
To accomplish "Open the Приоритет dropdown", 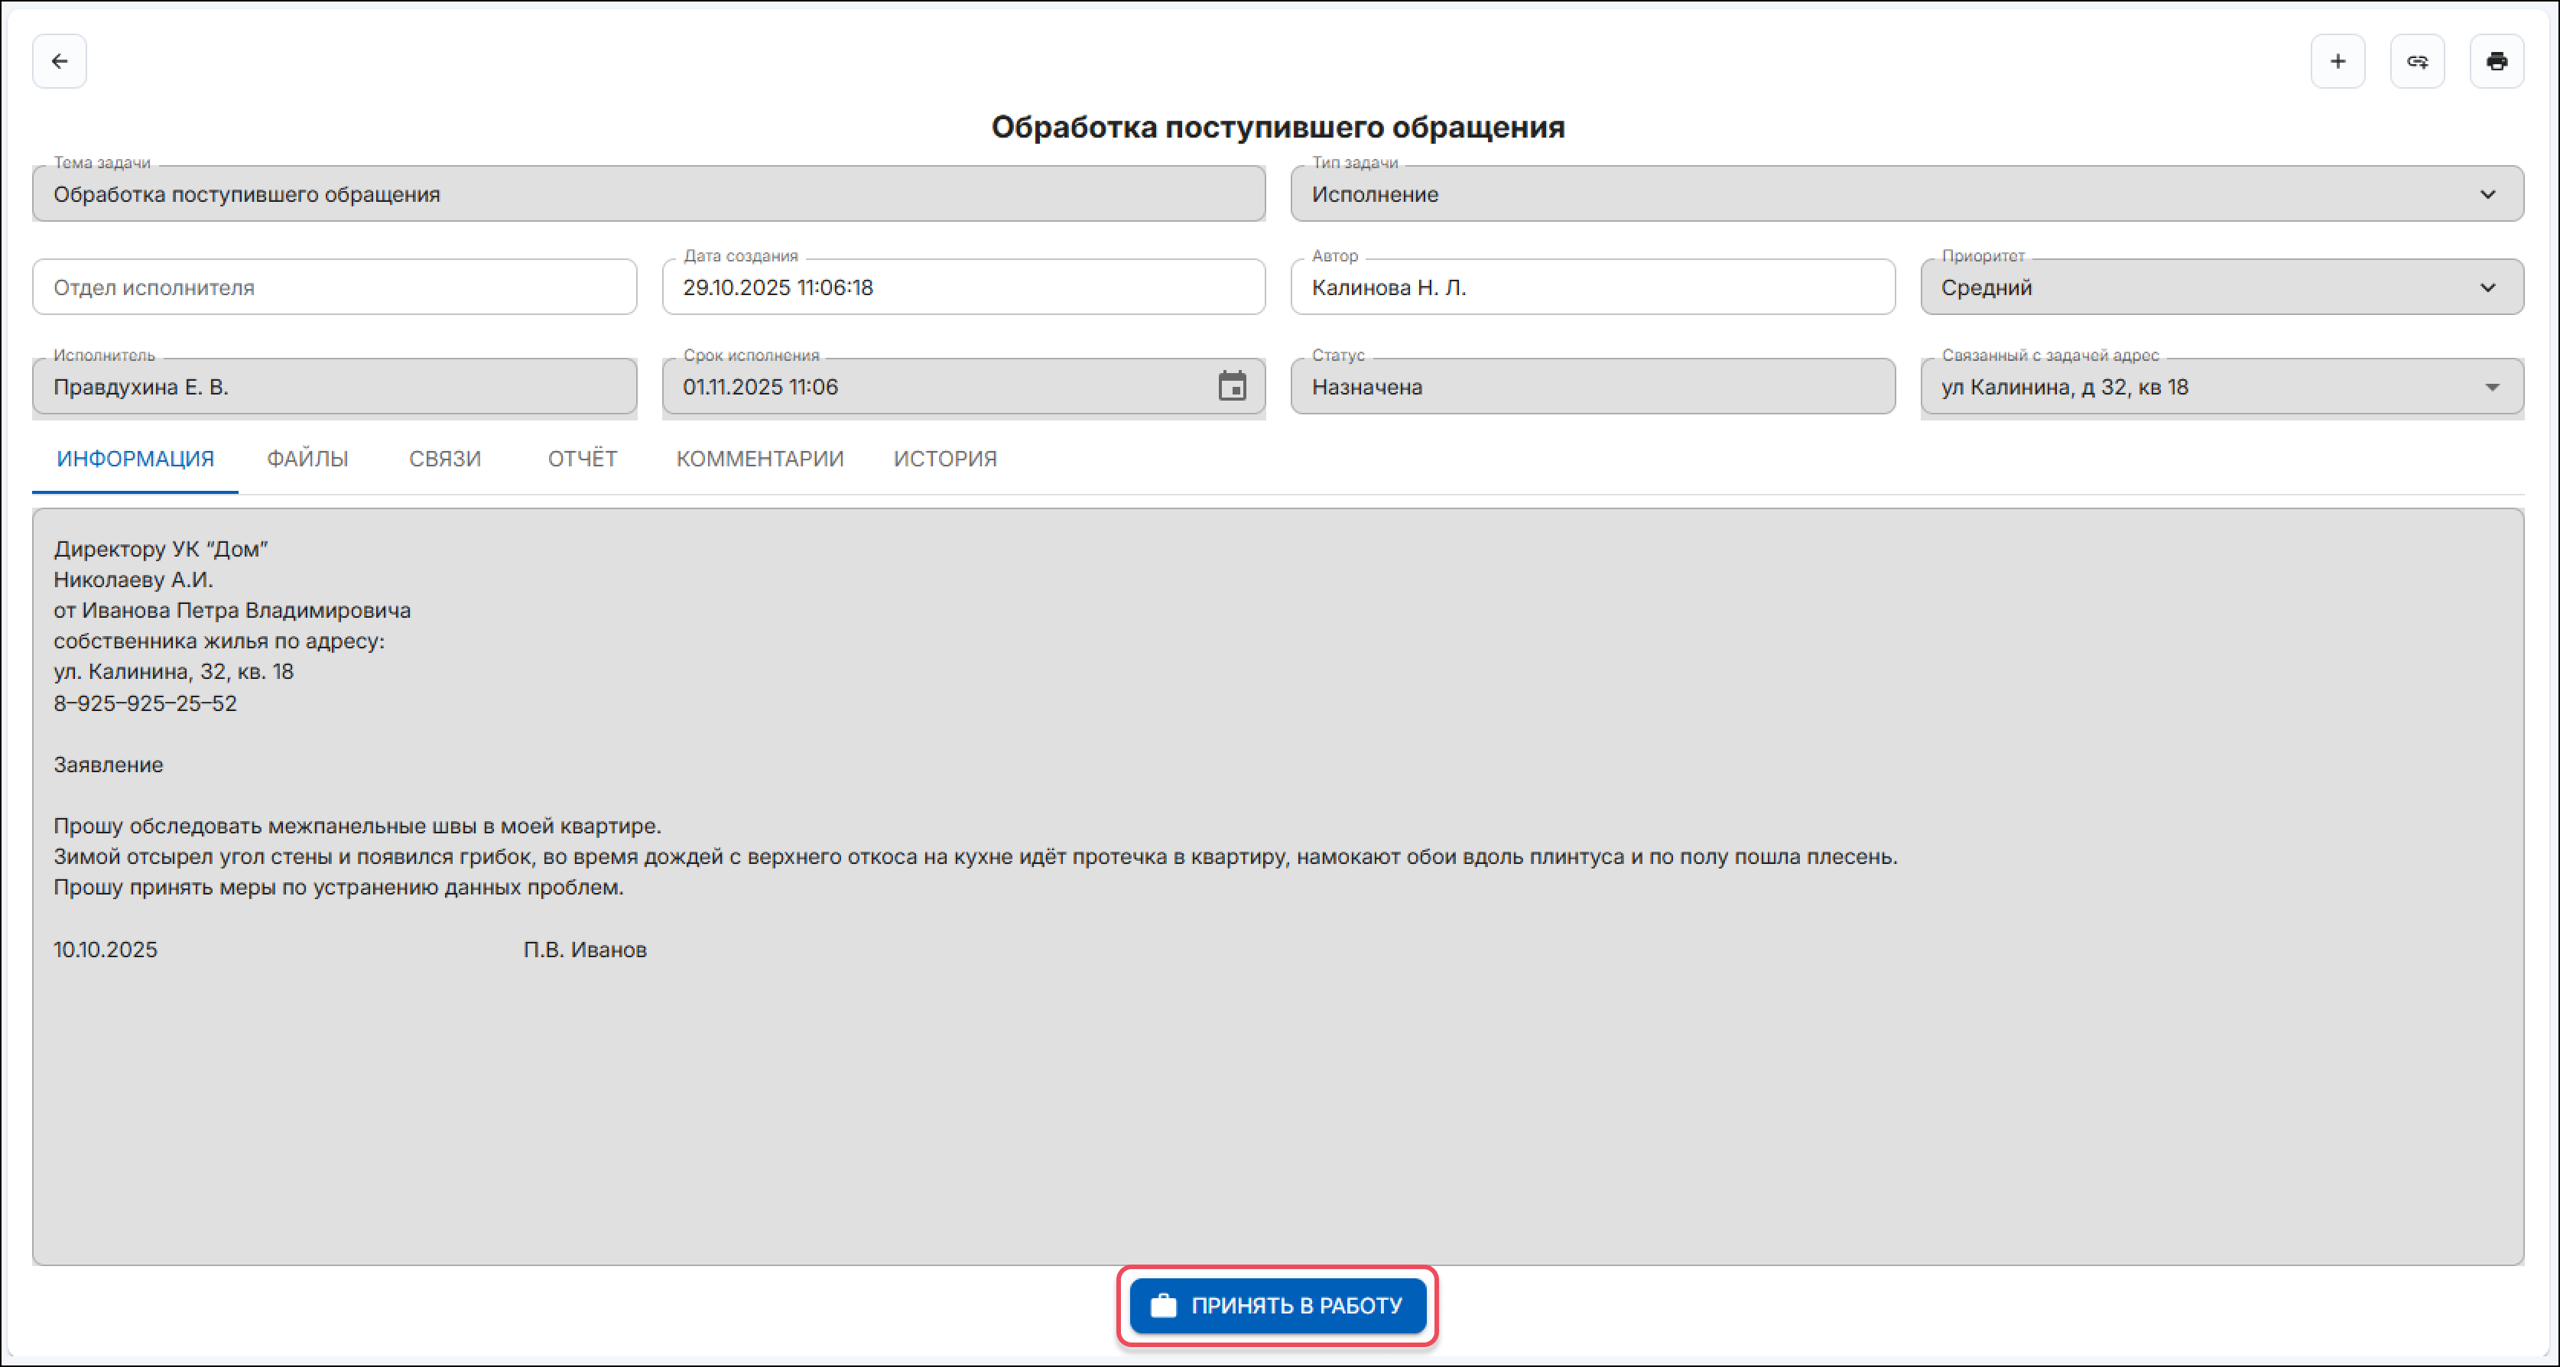I will [x=2487, y=287].
